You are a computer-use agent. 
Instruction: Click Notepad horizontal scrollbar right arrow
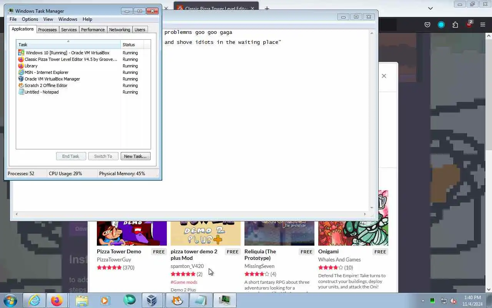pos(365,214)
